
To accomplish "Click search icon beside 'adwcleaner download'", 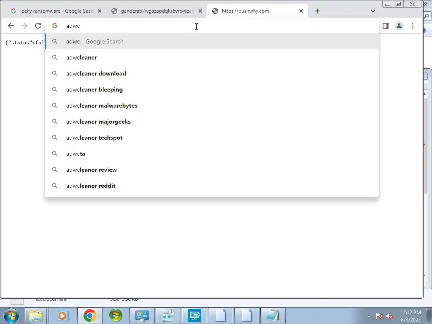I will click(55, 73).
